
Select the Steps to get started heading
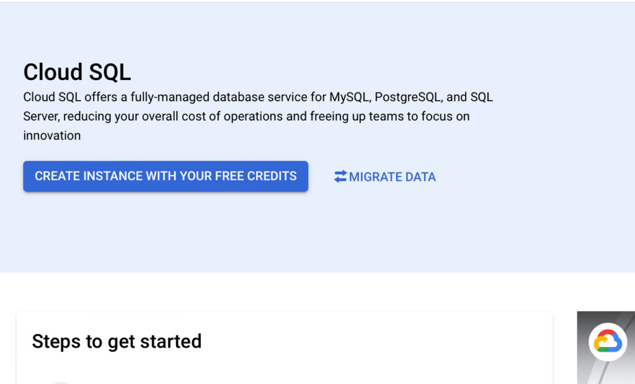pyautogui.click(x=117, y=341)
